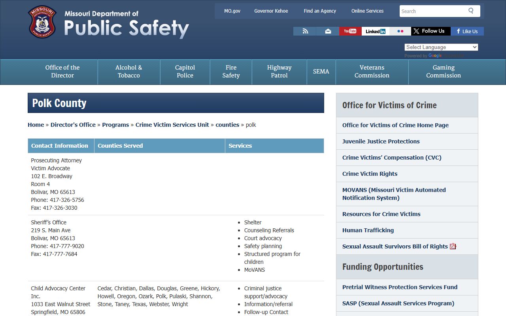Select Highway Patrol in navigation
Image resolution: width=506 pixels, height=316 pixels.
279,71
